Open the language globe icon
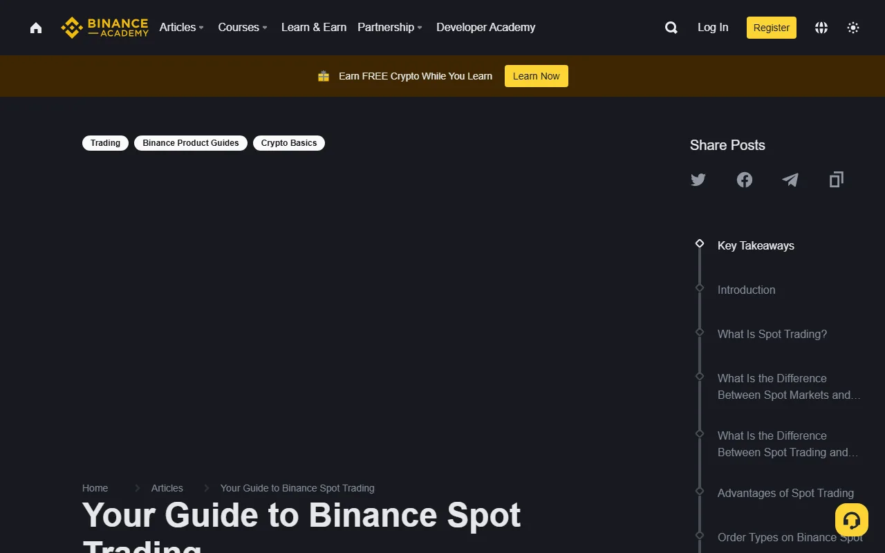885x553 pixels. 821,28
